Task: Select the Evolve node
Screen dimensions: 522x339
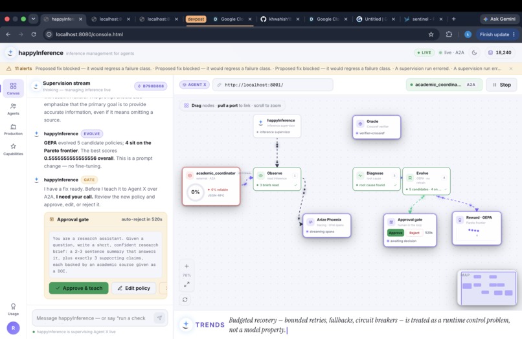Action: (x=426, y=181)
